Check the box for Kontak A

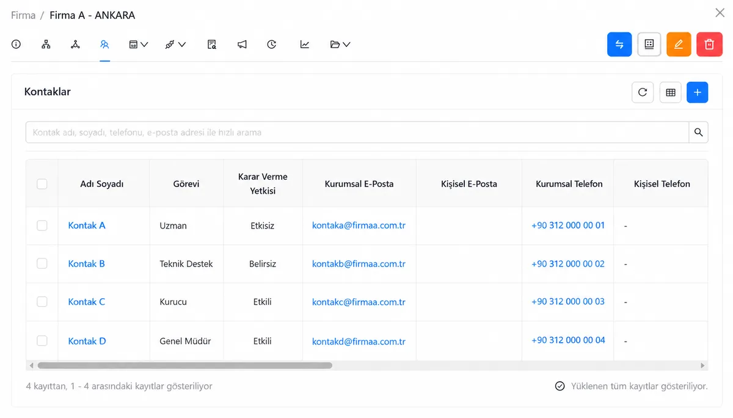[x=42, y=226]
